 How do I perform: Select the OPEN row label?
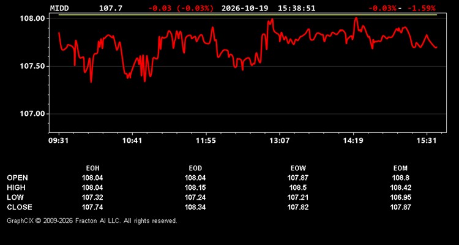(x=17, y=178)
